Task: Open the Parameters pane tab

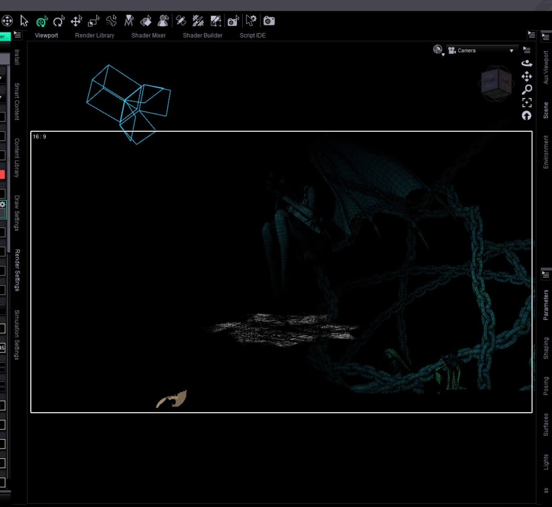Action: tap(545, 305)
